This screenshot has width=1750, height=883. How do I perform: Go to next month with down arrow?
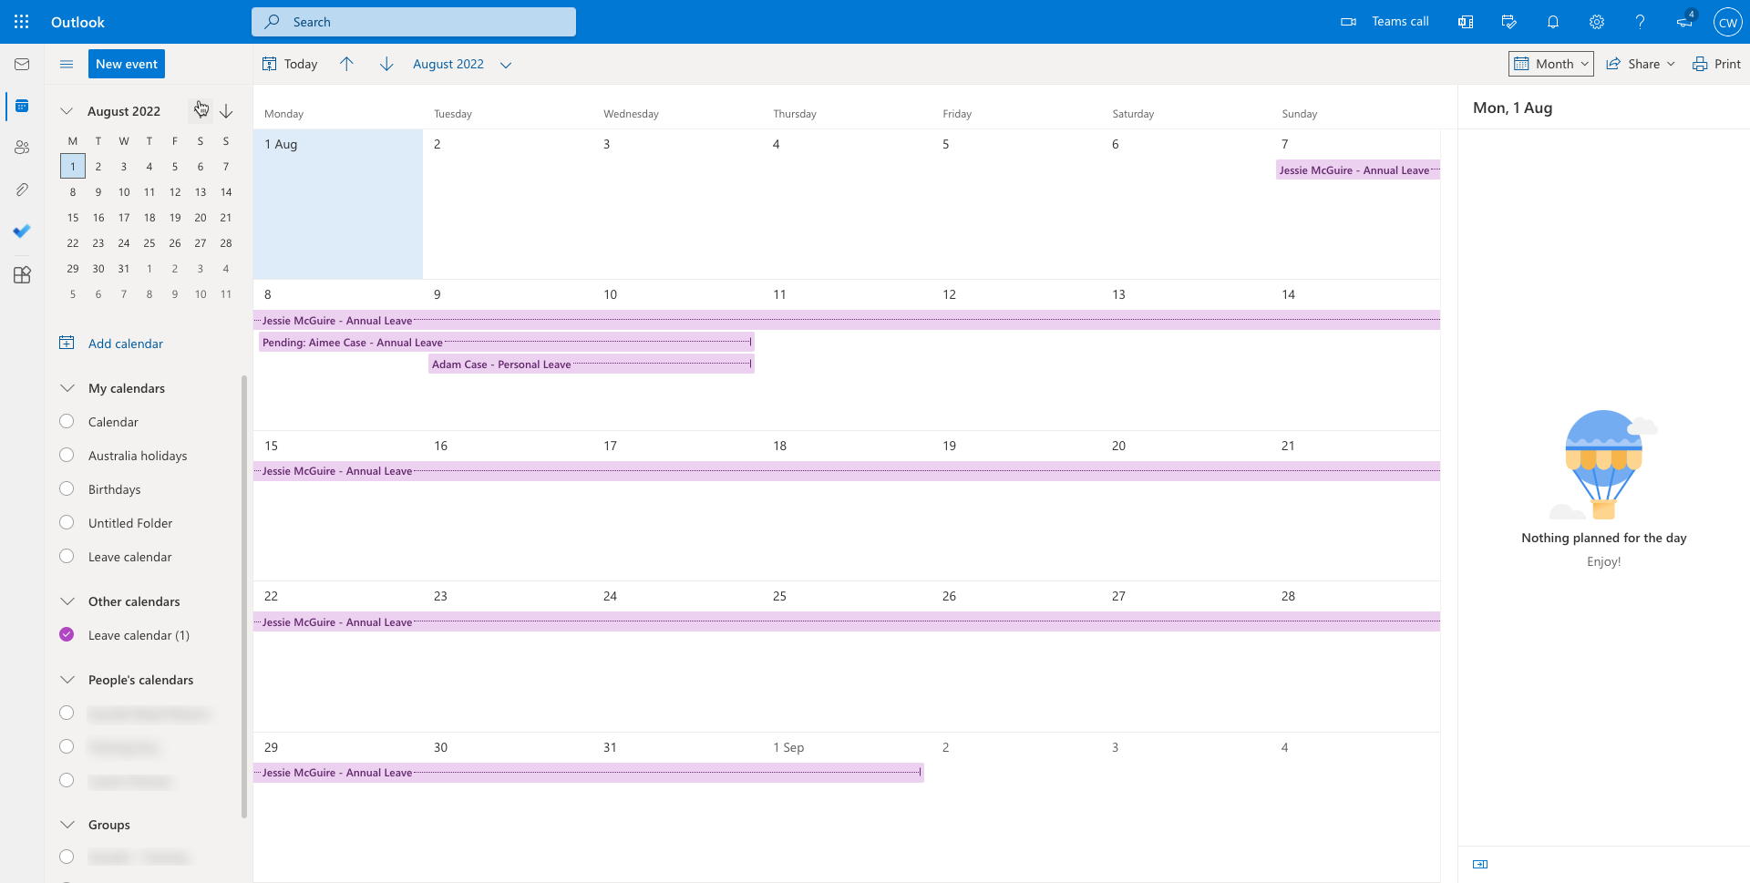(x=386, y=65)
